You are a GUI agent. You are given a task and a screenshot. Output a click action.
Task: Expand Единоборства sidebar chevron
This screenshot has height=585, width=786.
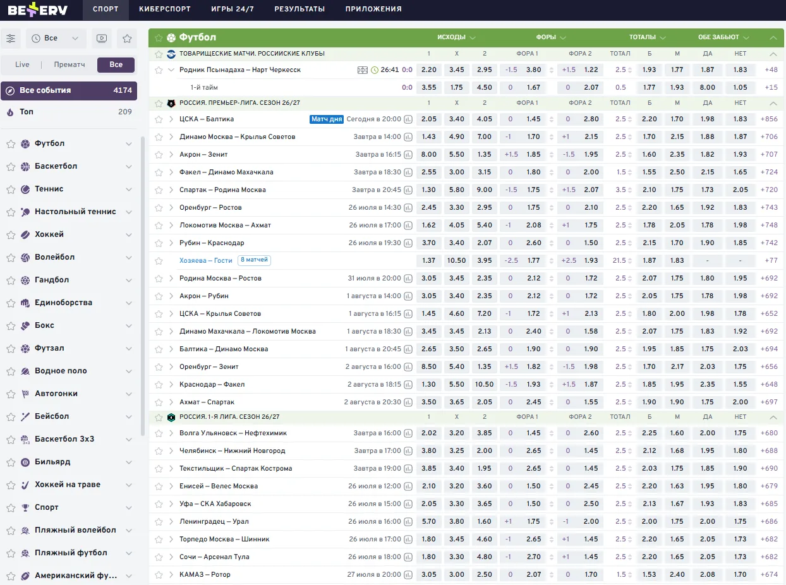129,303
